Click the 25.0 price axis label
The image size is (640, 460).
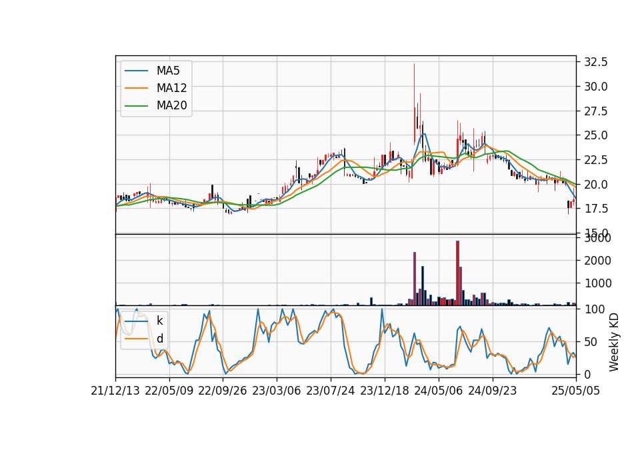(x=596, y=135)
